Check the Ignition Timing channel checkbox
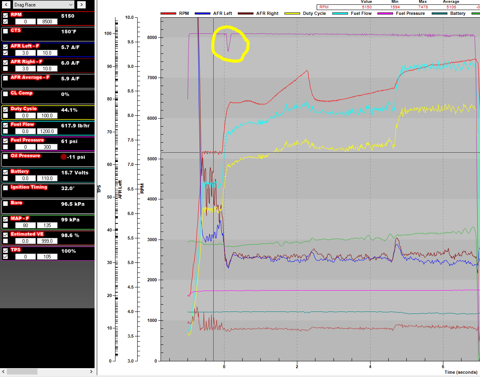480x377 pixels. [x=6, y=188]
